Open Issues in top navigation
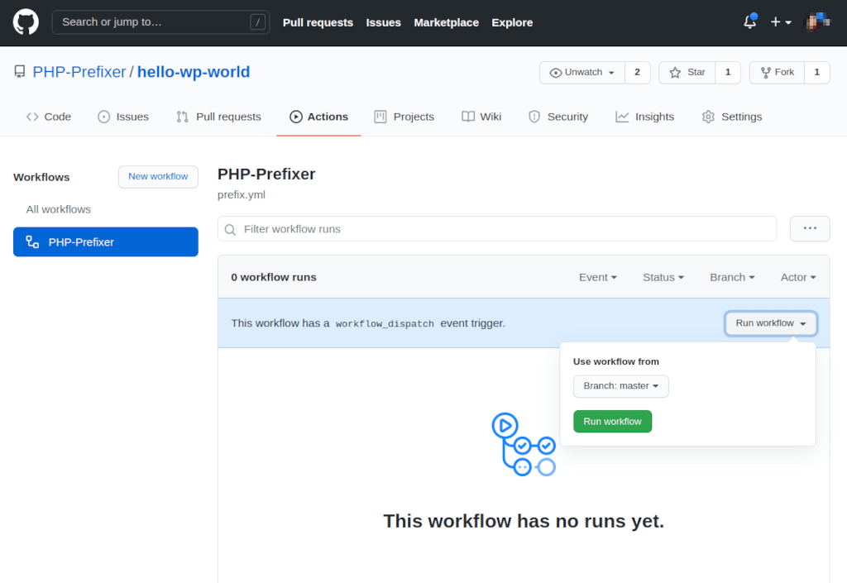847x583 pixels. point(383,22)
